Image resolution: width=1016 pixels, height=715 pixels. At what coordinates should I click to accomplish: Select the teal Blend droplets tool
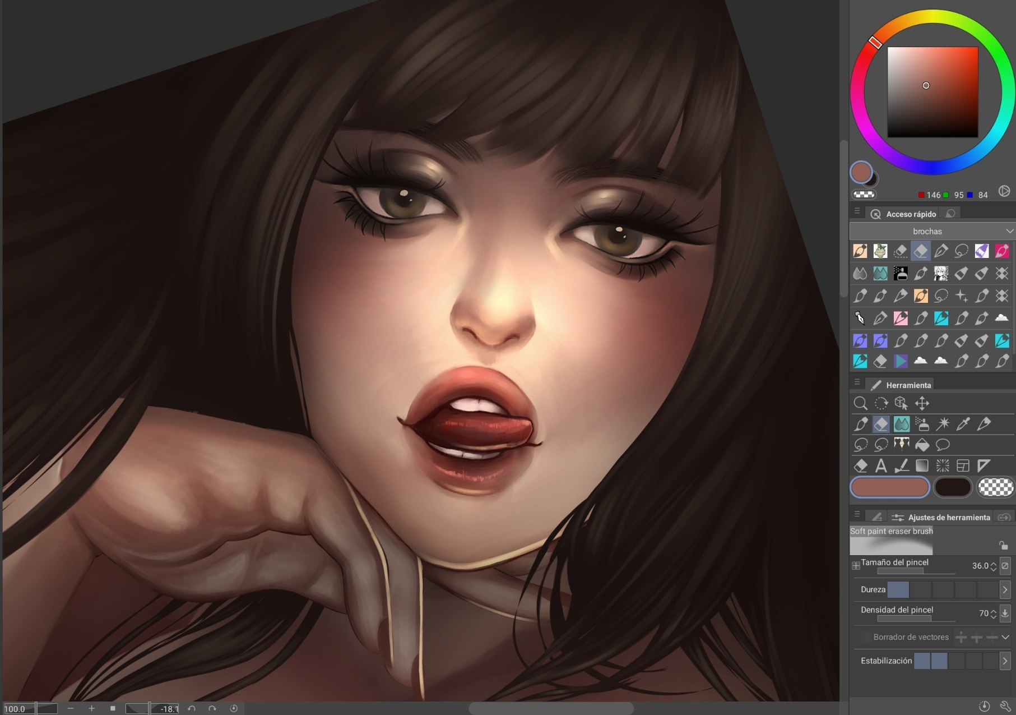[x=901, y=424]
